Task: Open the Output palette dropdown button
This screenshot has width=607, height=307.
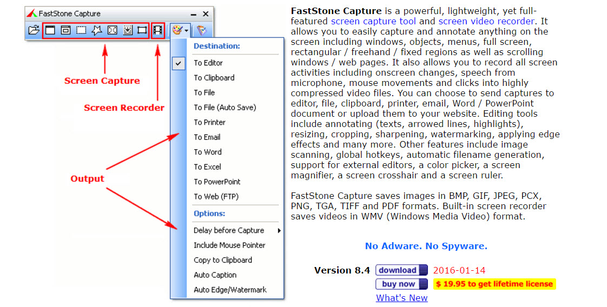Action: (x=180, y=30)
